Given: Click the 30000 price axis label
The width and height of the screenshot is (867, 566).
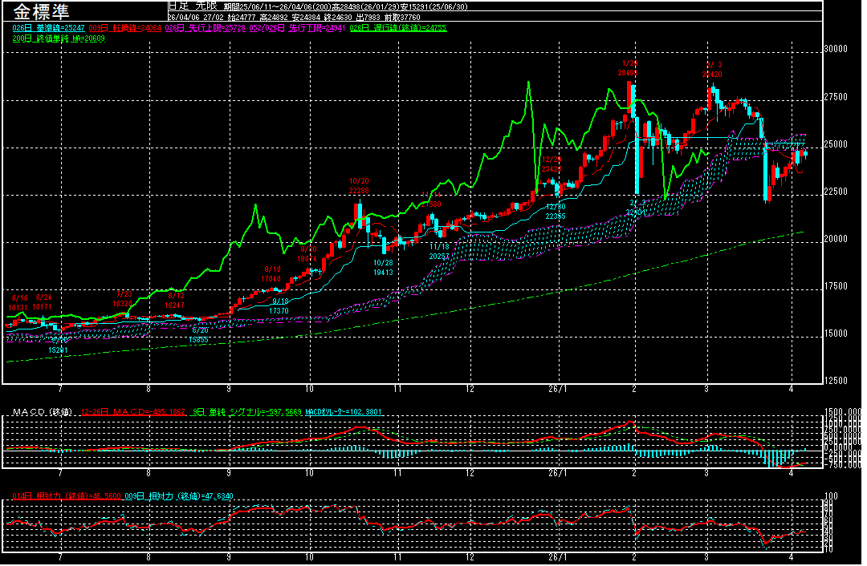Looking at the screenshot, I should pos(836,49).
